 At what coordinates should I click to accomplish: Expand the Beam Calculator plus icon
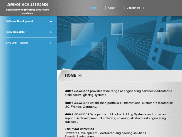coord(51,32)
